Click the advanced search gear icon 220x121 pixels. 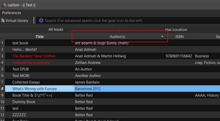[41, 20]
